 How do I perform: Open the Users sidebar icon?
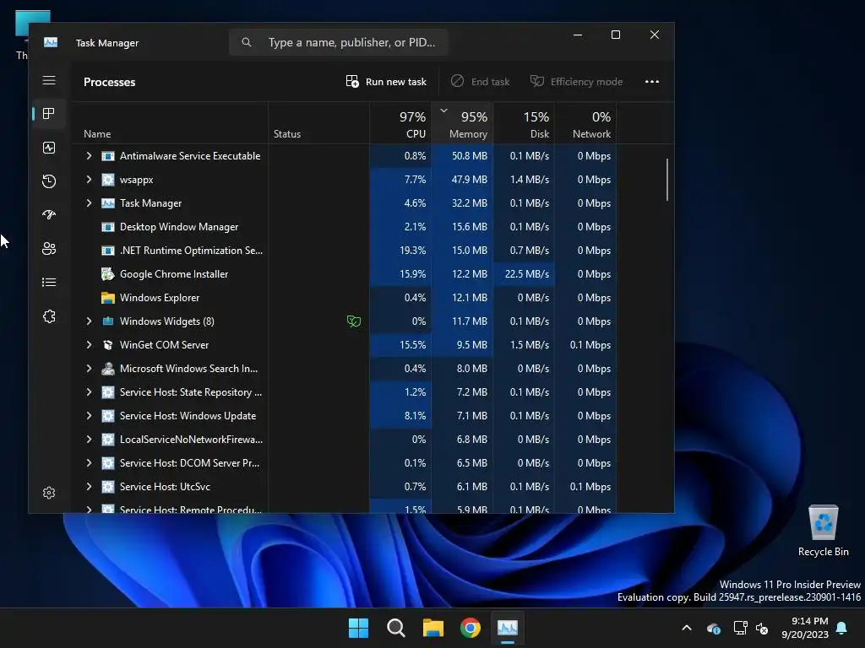pos(49,249)
